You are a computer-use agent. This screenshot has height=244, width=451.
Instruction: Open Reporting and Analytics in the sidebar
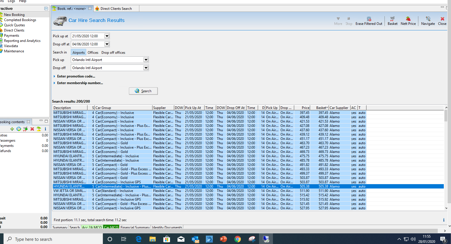22,41
